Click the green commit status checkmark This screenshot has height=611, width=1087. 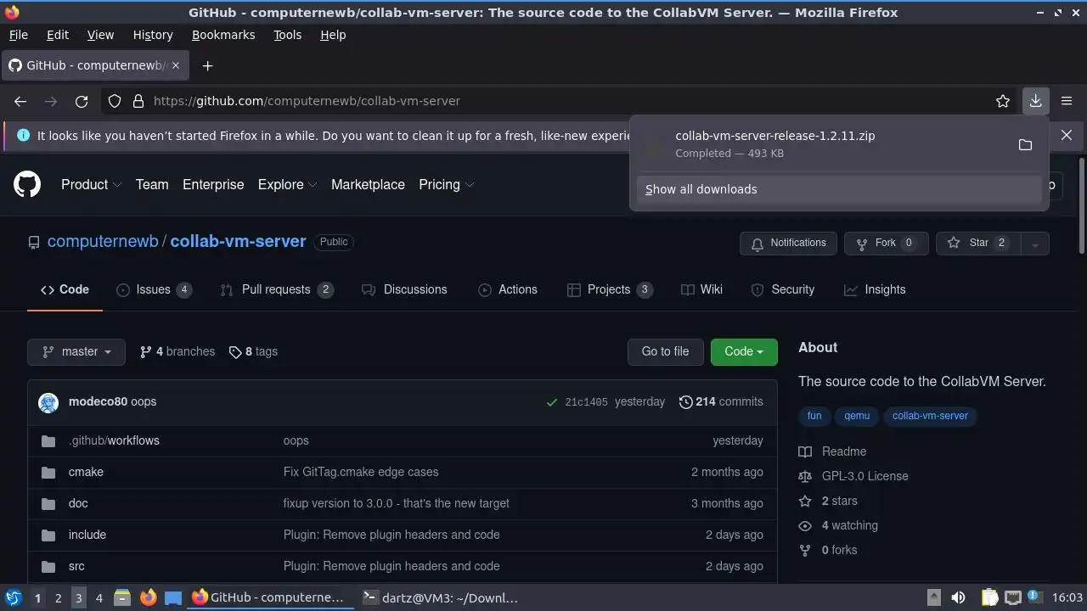point(552,402)
